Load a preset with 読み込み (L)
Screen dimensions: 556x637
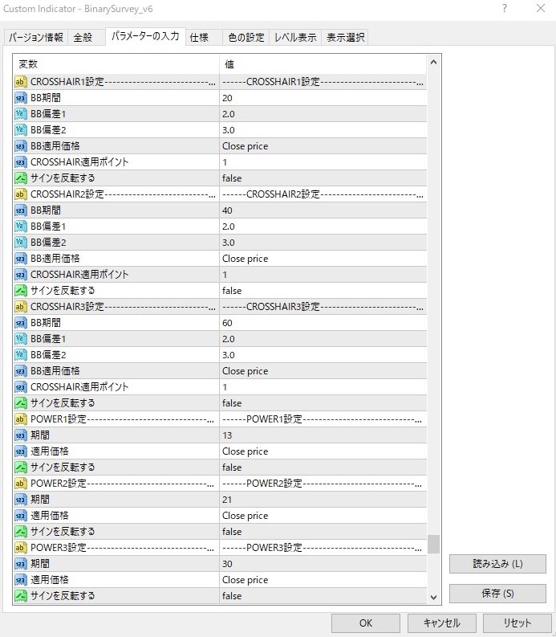click(x=497, y=564)
